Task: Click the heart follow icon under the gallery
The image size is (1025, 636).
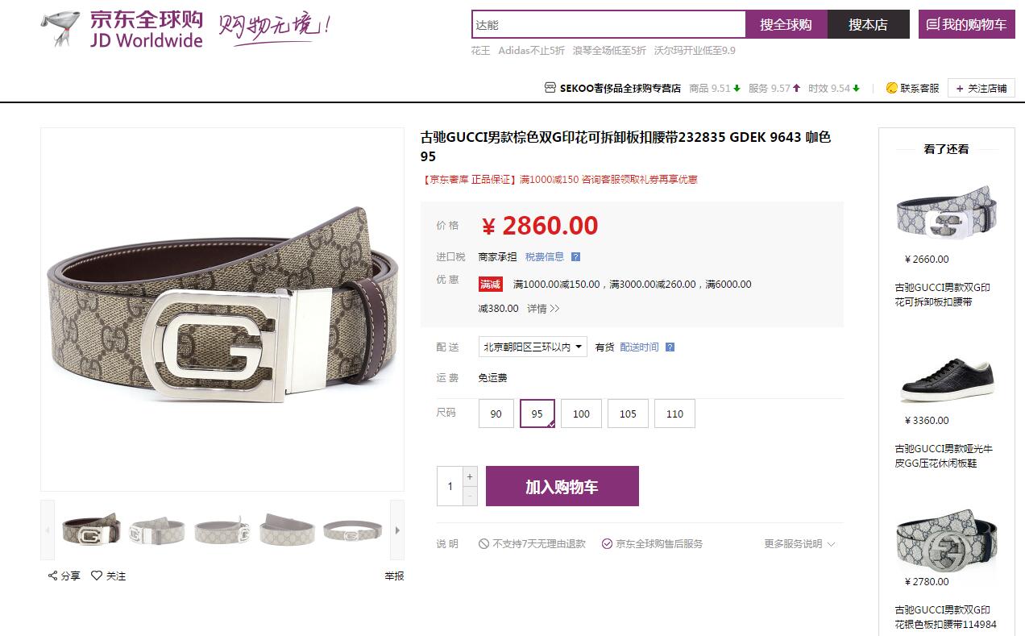Action: click(x=97, y=576)
